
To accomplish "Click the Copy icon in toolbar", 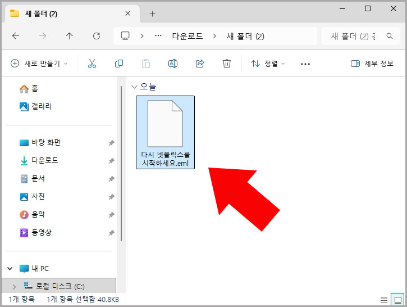I will tap(119, 64).
